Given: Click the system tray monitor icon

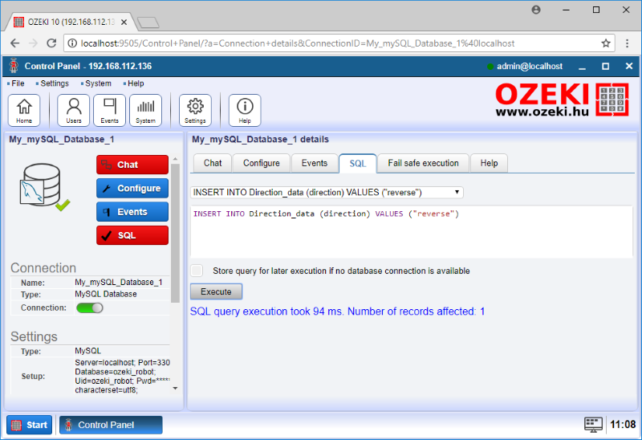Looking at the screenshot, I should point(593,425).
